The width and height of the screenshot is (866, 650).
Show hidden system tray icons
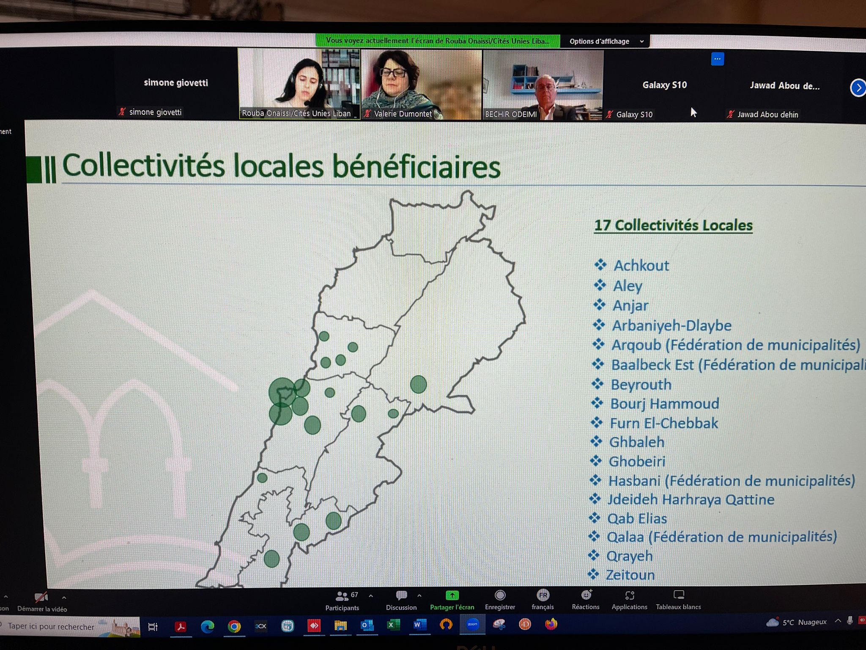pos(838,621)
